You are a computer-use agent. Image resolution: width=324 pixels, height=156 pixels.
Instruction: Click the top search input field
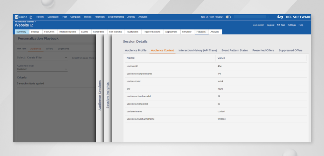point(250,17)
